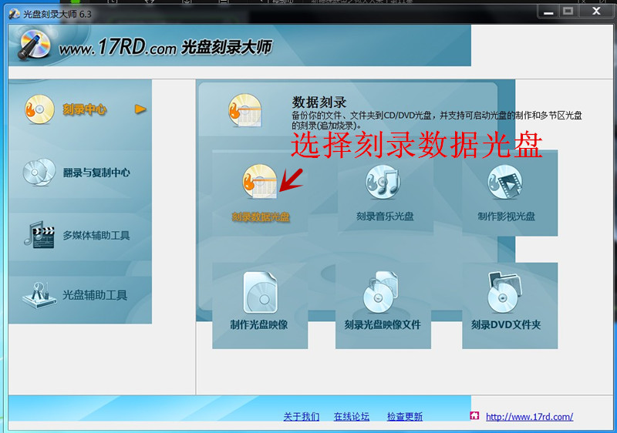Expand the orange arrow next to 刻录中心
Screen dimensions: 617x433
point(140,109)
